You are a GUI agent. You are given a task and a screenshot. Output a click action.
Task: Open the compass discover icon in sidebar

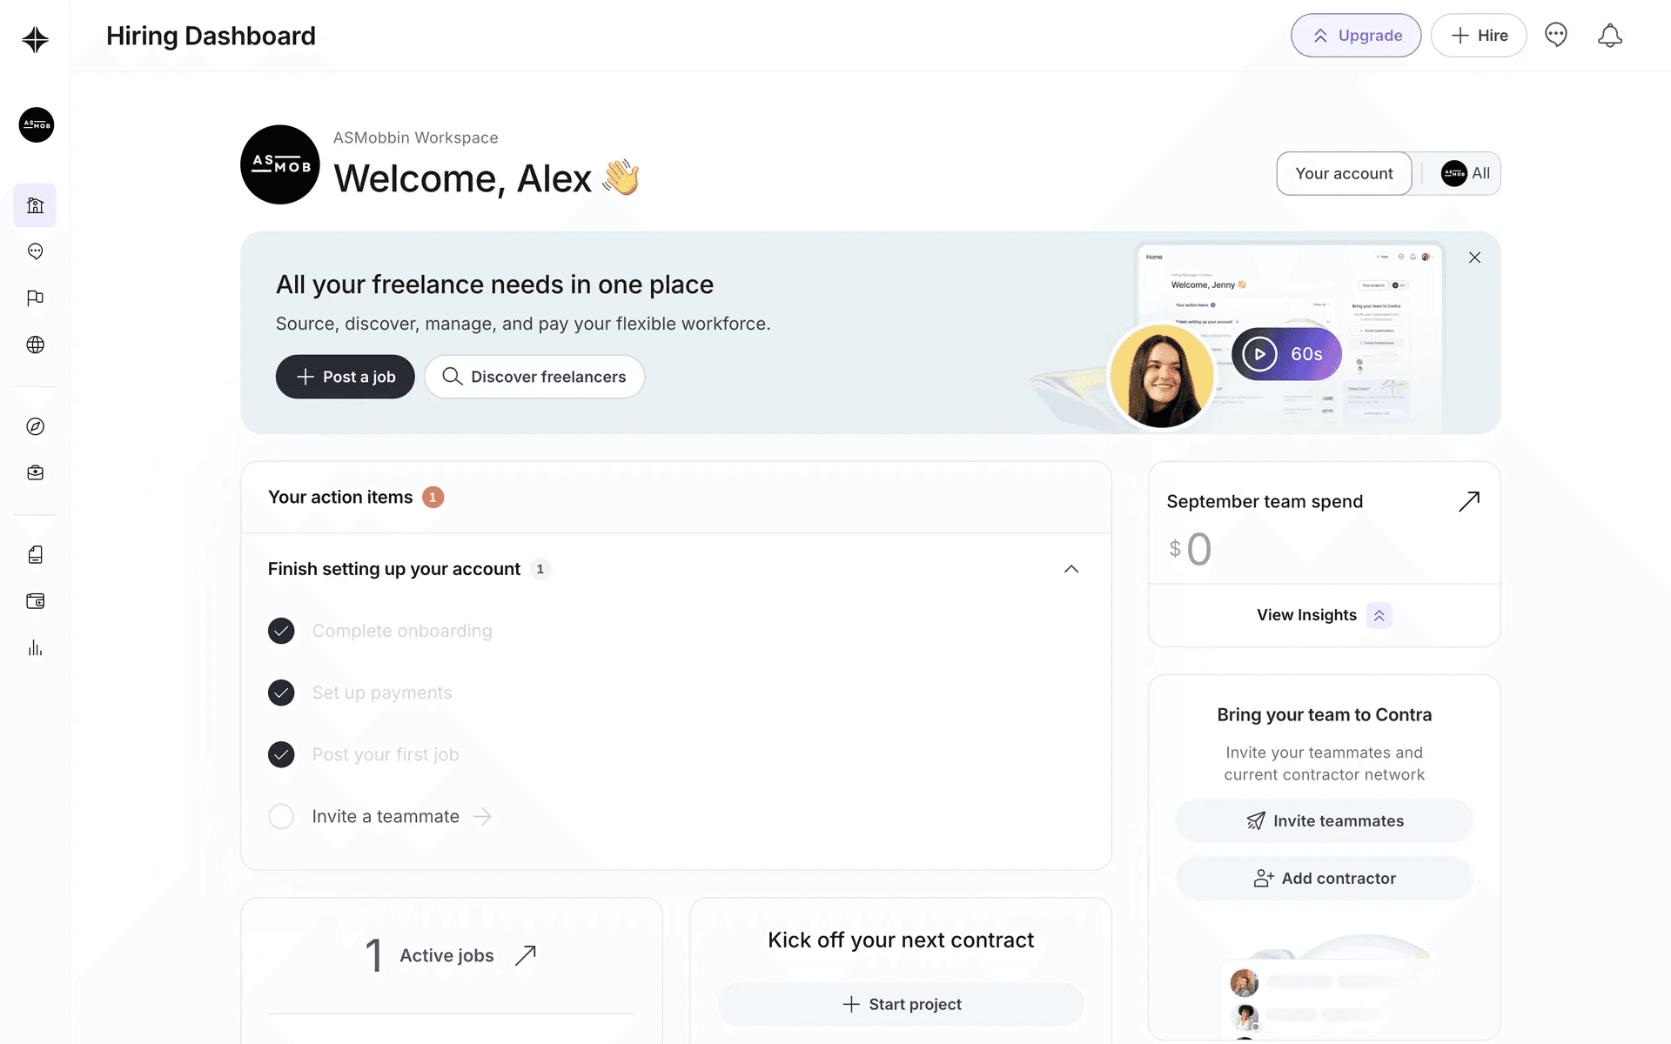pyautogui.click(x=35, y=426)
